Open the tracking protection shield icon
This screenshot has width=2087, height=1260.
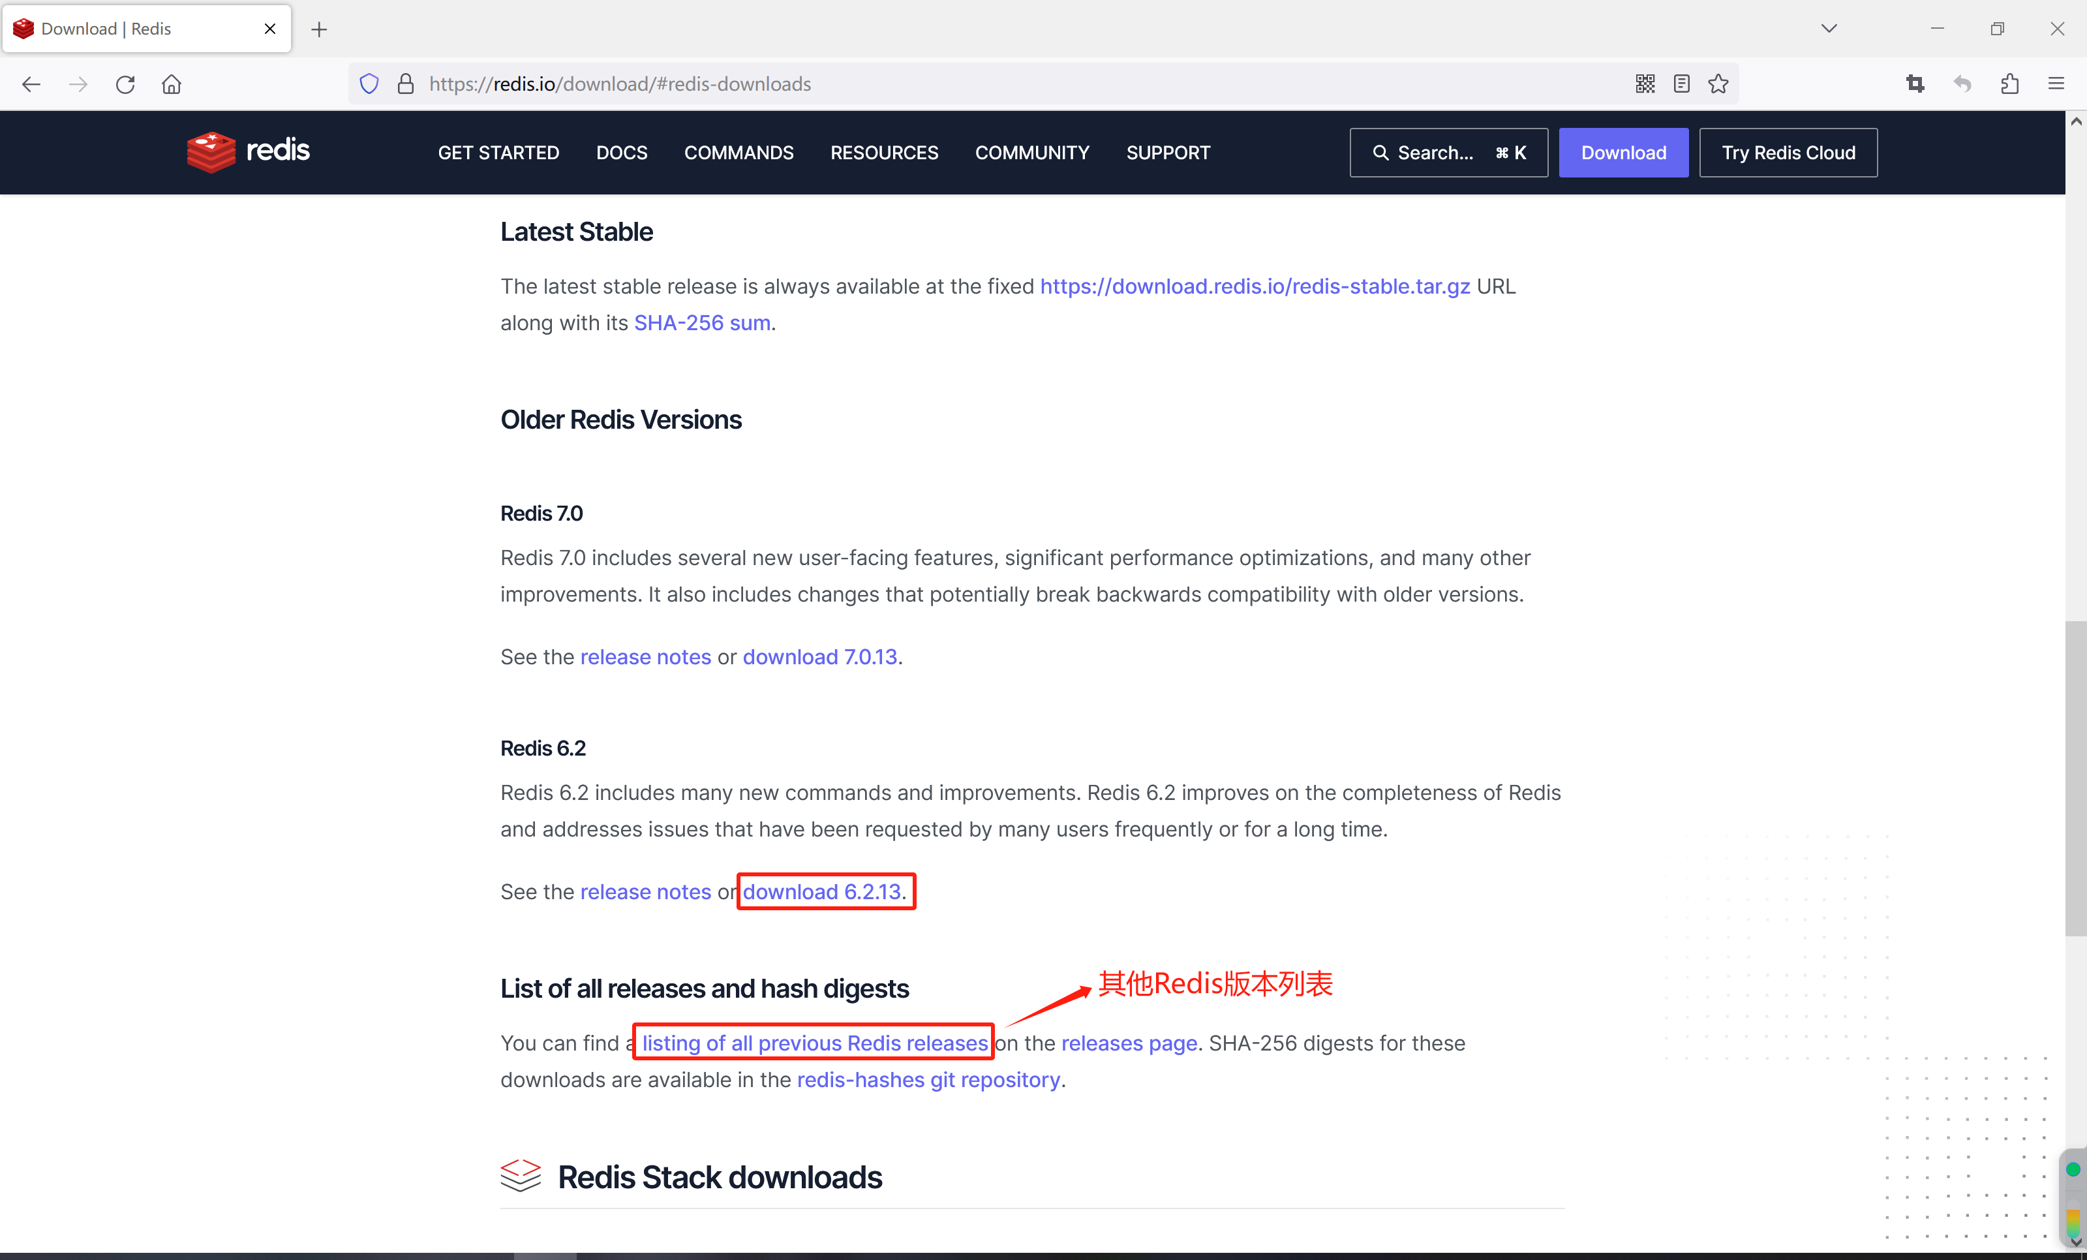point(369,84)
